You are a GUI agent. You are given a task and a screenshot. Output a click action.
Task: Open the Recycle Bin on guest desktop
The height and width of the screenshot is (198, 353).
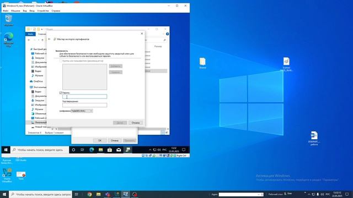pyautogui.click(x=9, y=20)
